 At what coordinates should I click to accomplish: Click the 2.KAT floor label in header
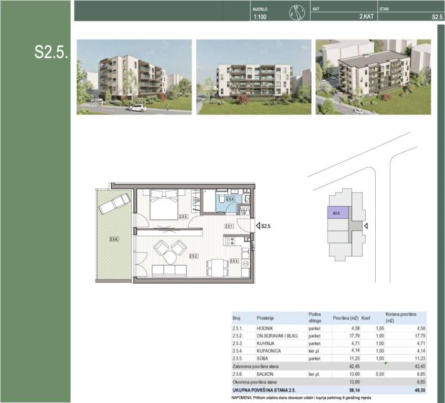pos(366,17)
